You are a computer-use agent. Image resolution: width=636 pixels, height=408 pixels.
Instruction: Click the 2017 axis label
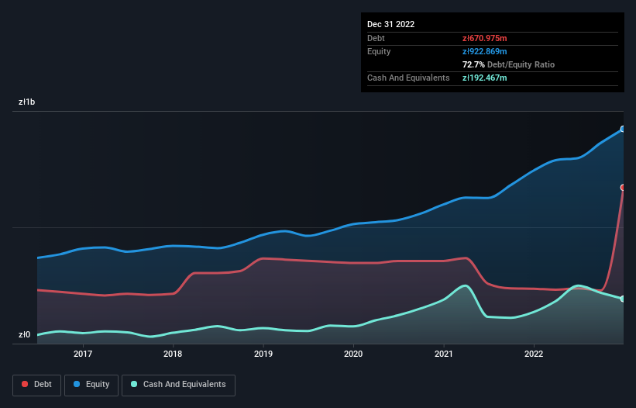[83, 354]
